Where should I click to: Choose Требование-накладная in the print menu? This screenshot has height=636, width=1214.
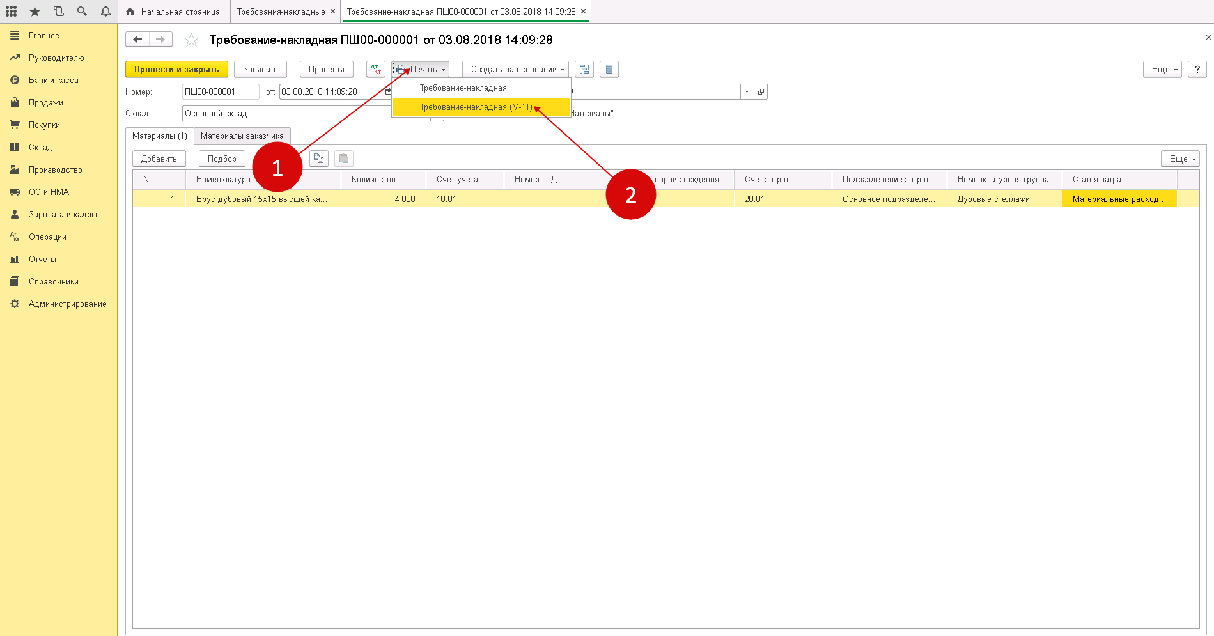point(463,88)
